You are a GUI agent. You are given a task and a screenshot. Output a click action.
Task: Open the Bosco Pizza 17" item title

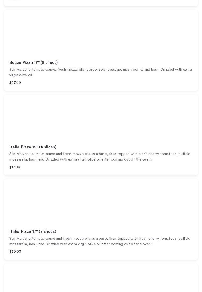(34, 63)
